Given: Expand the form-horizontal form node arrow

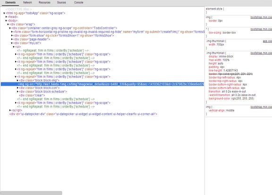Looking at the screenshot, I should (12, 32).
